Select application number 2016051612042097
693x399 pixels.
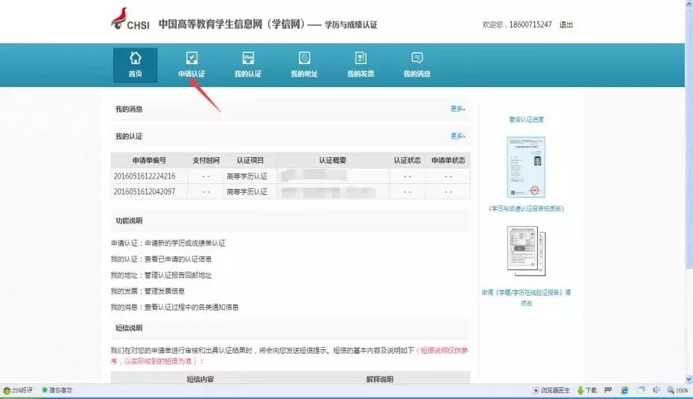point(145,191)
